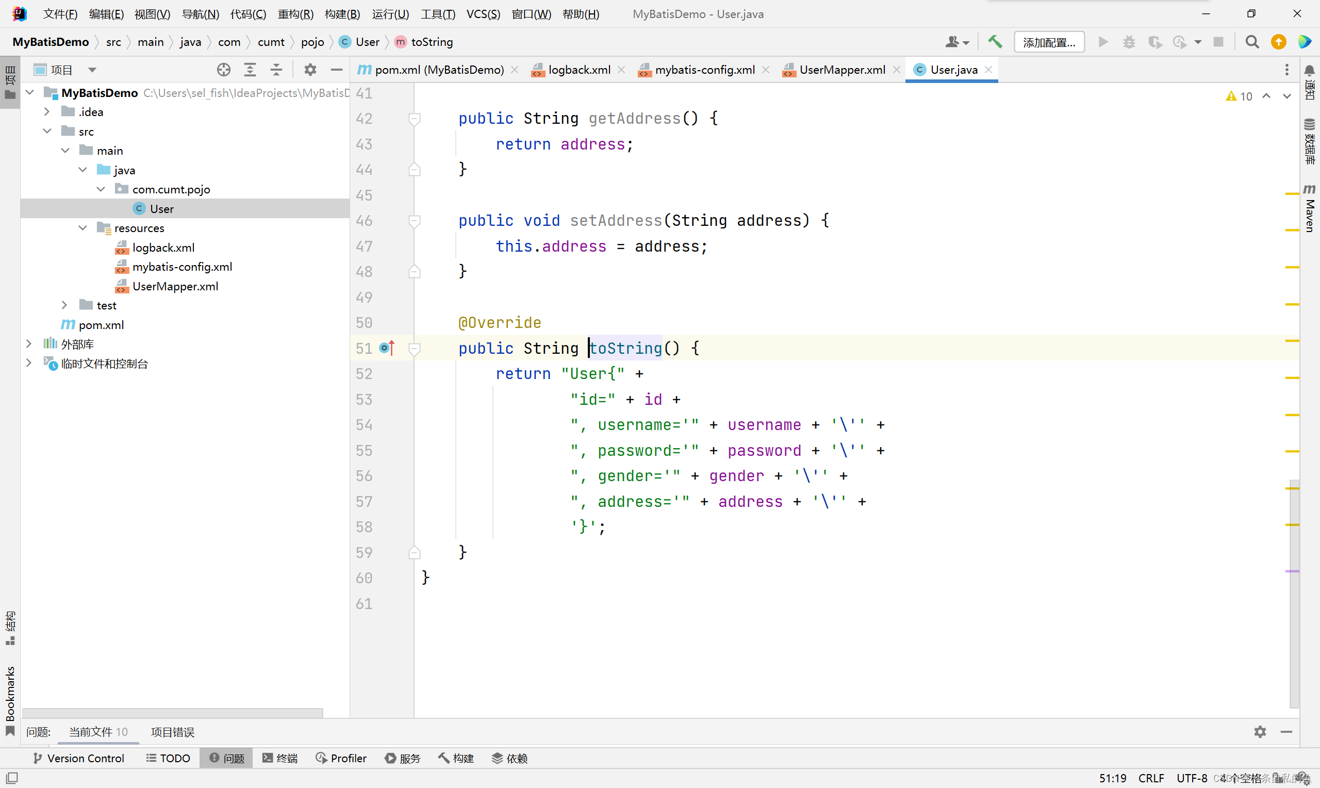Click 添加配置... button
The image size is (1320, 788).
tap(1049, 42)
